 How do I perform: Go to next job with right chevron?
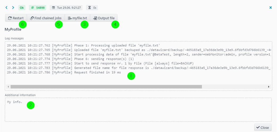point(13,8)
